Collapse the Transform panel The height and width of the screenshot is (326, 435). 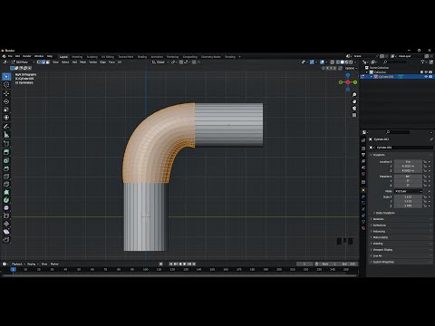(x=378, y=155)
